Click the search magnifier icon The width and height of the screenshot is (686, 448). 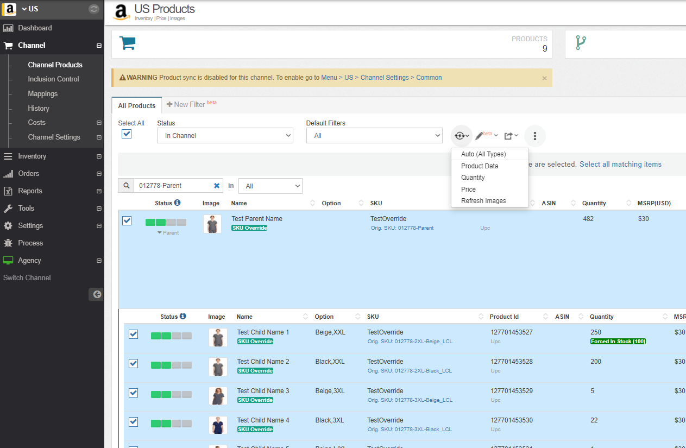click(126, 186)
